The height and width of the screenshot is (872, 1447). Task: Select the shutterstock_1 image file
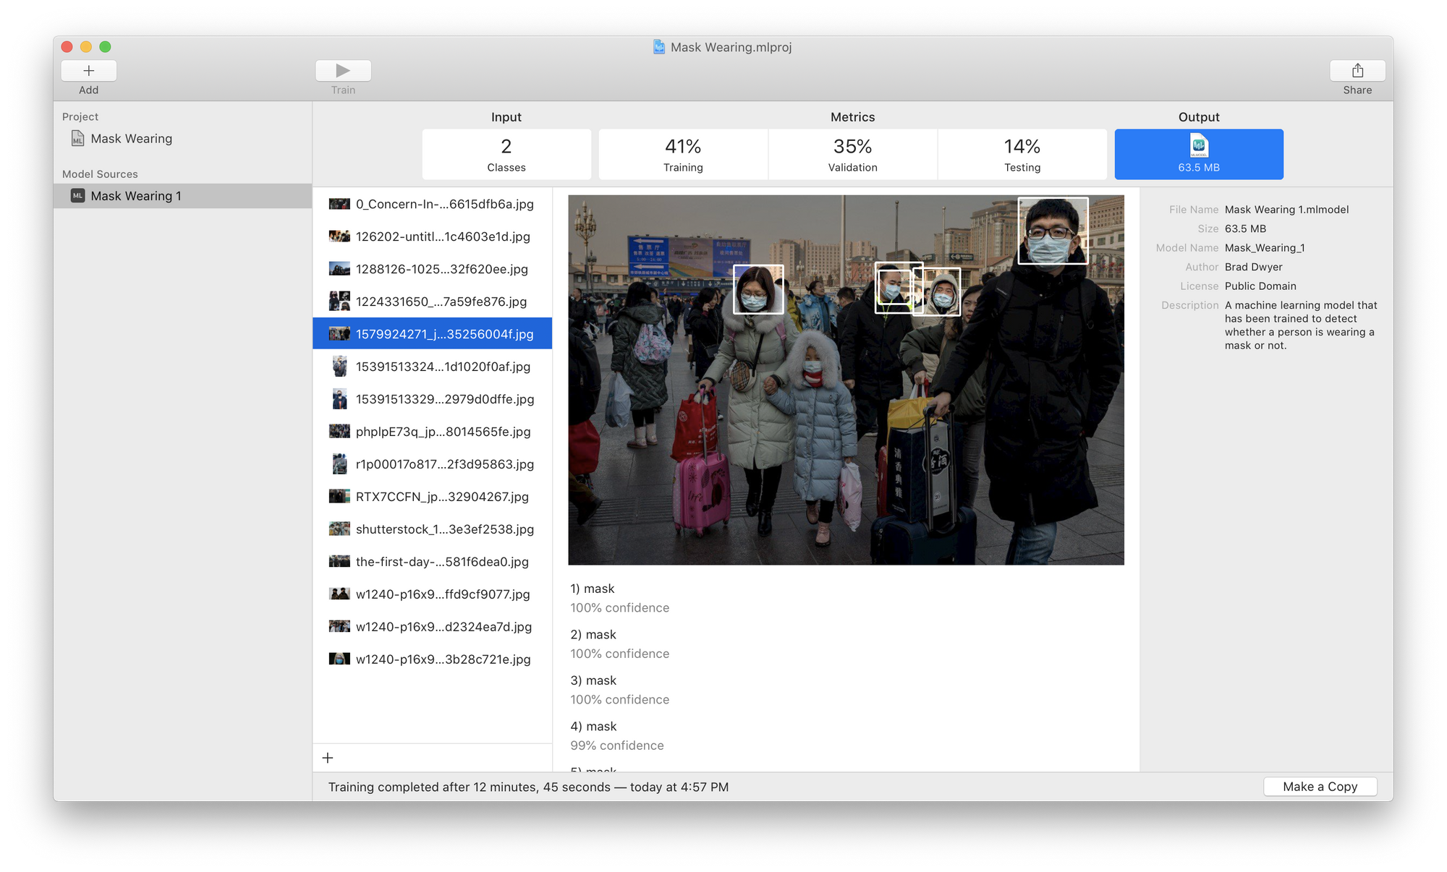(x=444, y=529)
